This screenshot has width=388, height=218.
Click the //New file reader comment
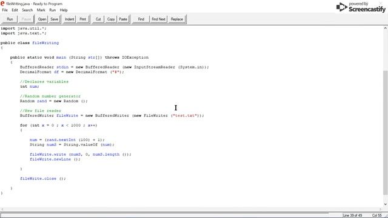(41, 111)
